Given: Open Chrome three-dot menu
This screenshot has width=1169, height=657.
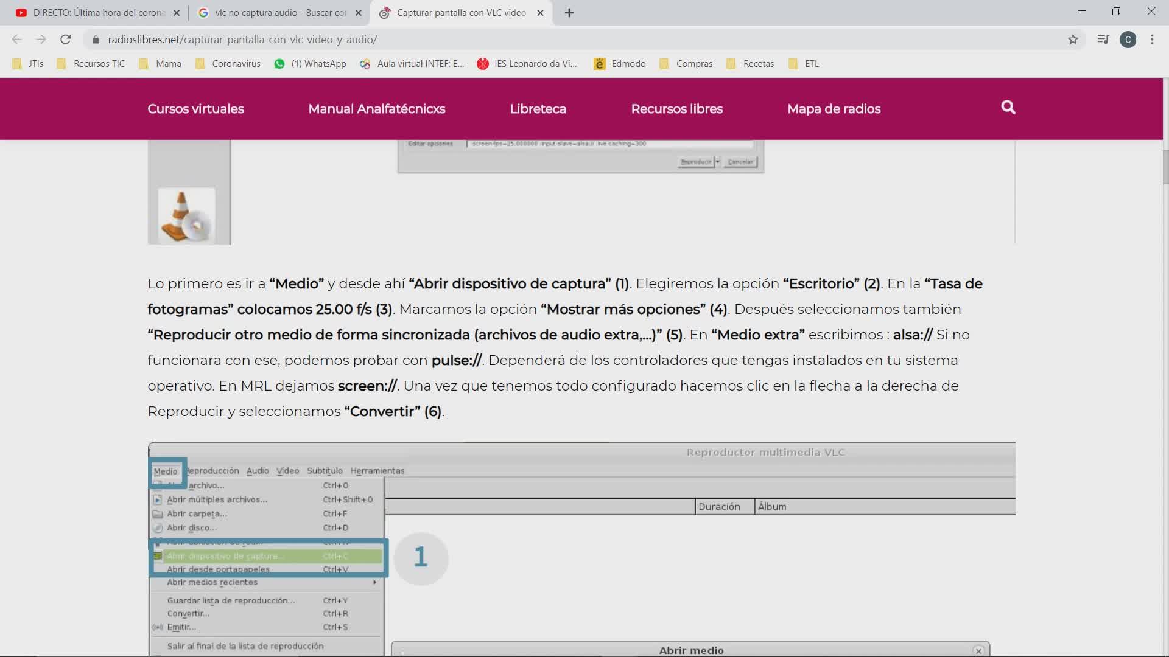Looking at the screenshot, I should (x=1152, y=40).
